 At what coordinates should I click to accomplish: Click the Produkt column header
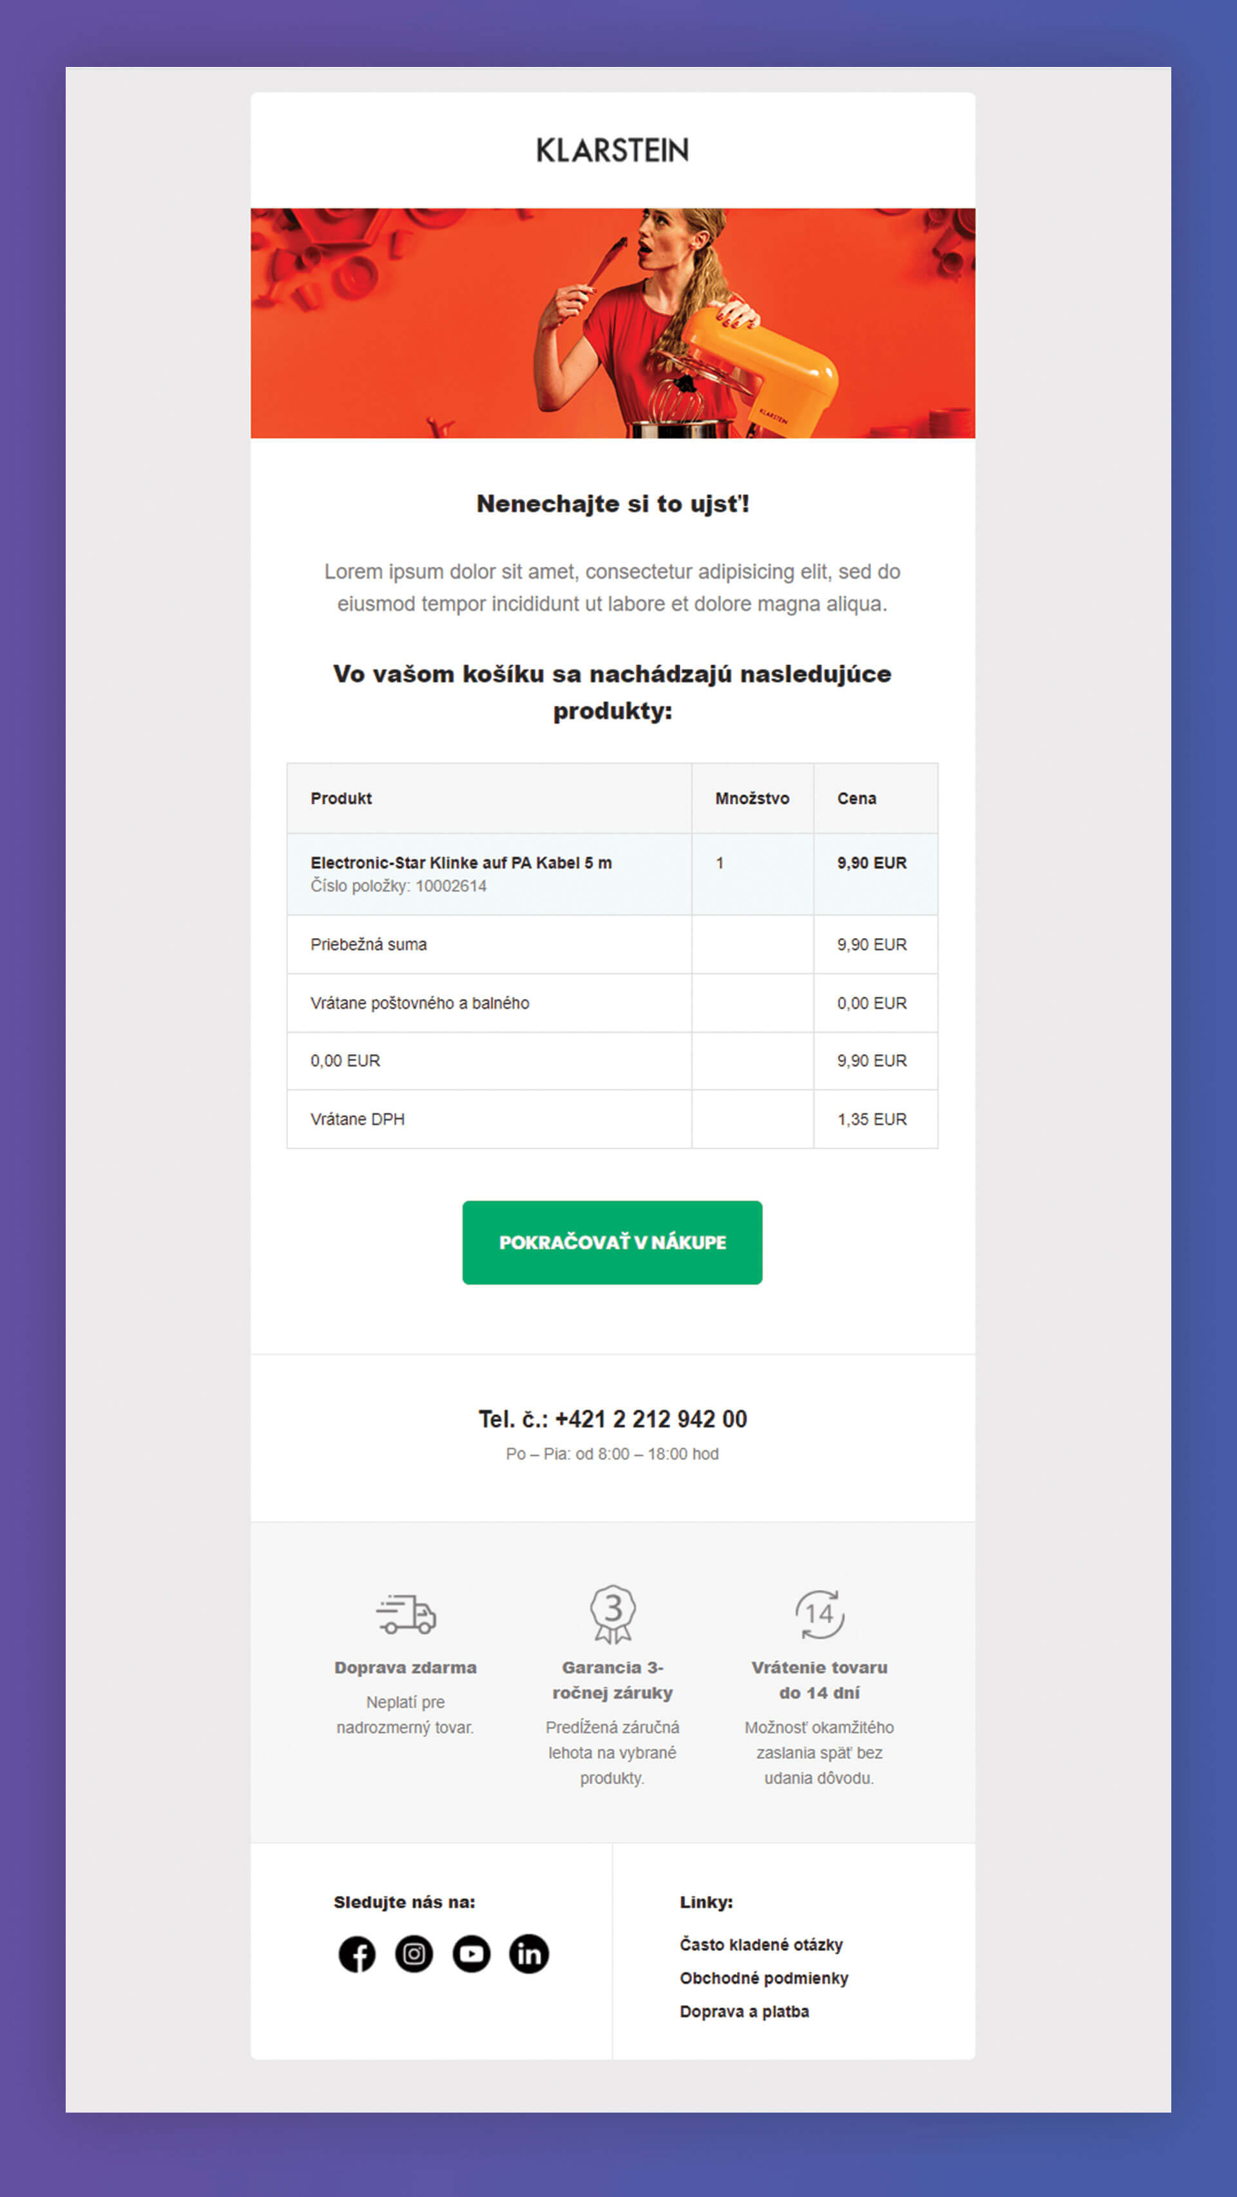[x=340, y=798]
